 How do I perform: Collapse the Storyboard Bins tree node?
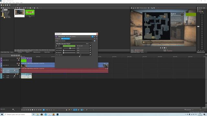[1, 16]
